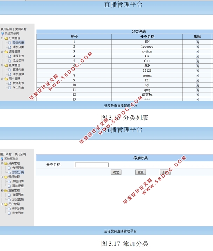Collapse 课程管理 folder on the 分类列表 page

[x=2, y=52]
